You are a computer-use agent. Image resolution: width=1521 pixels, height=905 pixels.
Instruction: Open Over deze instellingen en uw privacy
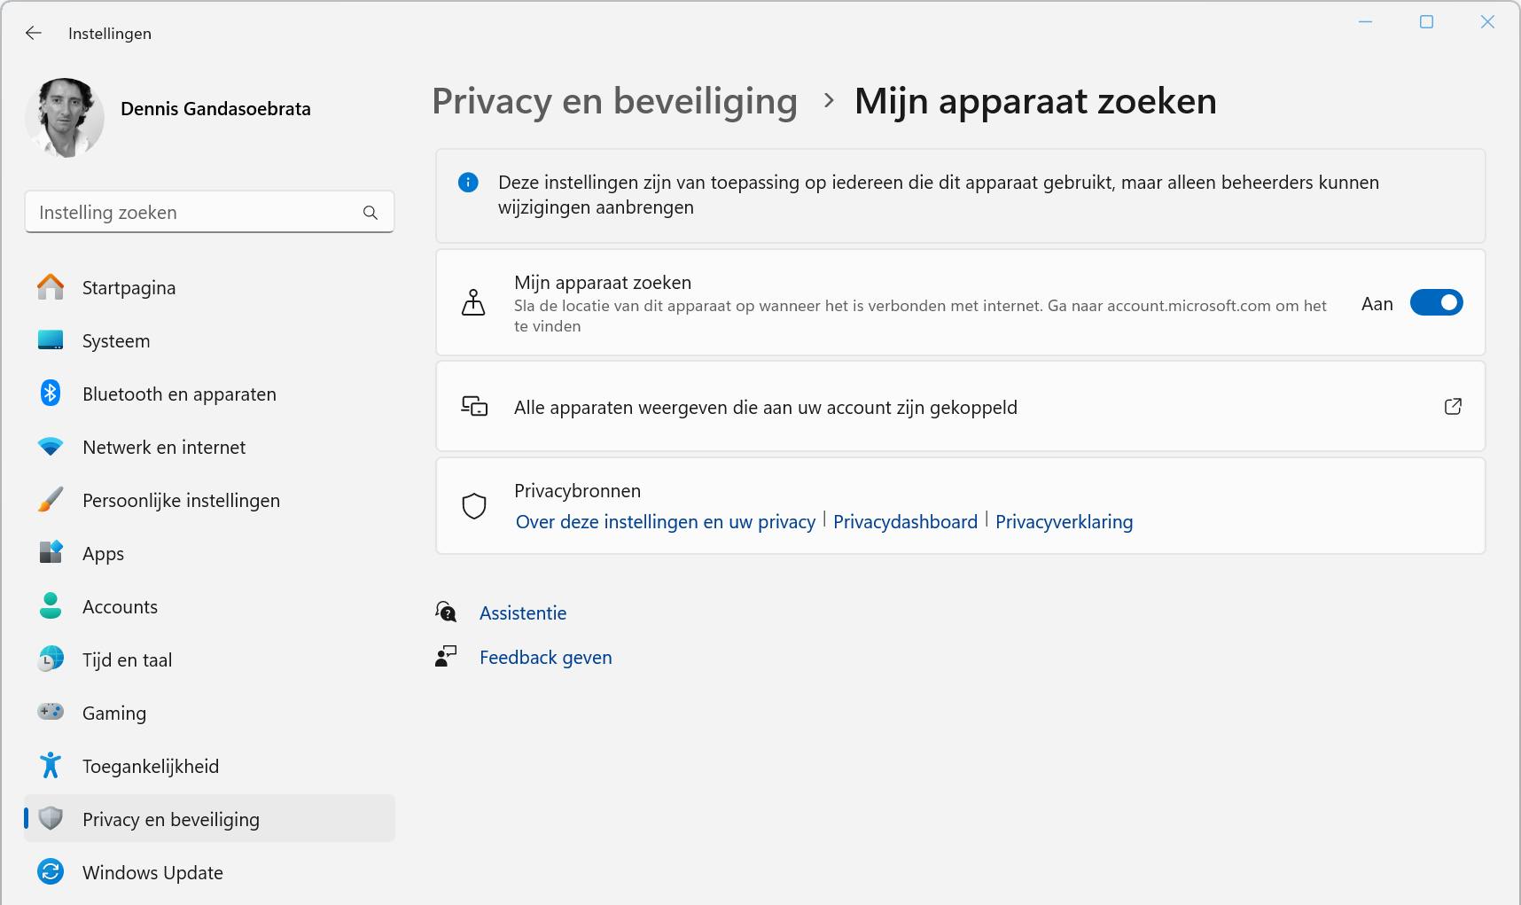coord(665,522)
